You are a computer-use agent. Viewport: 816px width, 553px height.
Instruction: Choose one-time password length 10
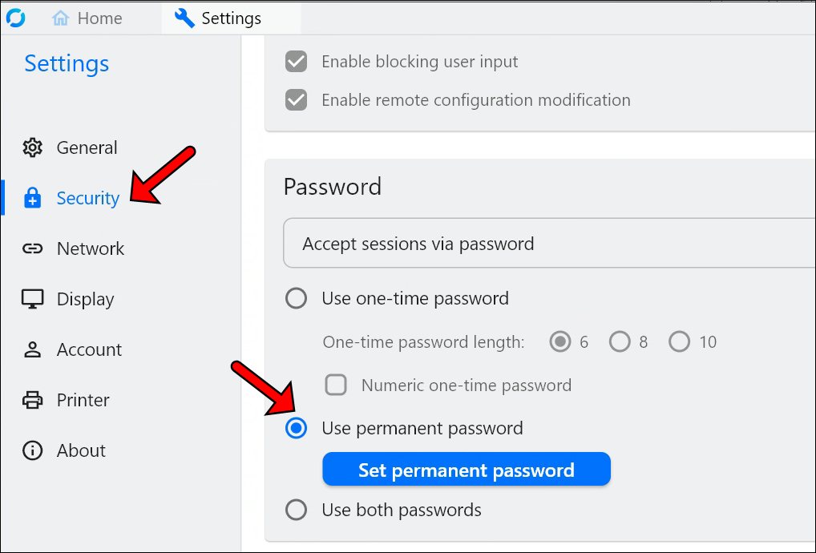point(680,342)
